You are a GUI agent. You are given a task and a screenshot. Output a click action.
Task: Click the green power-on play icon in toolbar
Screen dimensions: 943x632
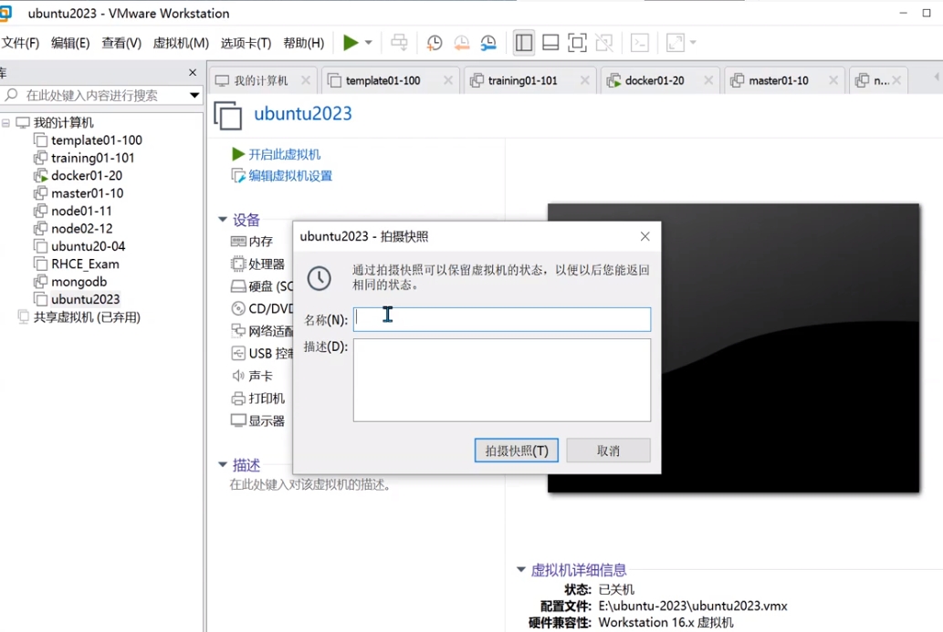pyautogui.click(x=351, y=43)
